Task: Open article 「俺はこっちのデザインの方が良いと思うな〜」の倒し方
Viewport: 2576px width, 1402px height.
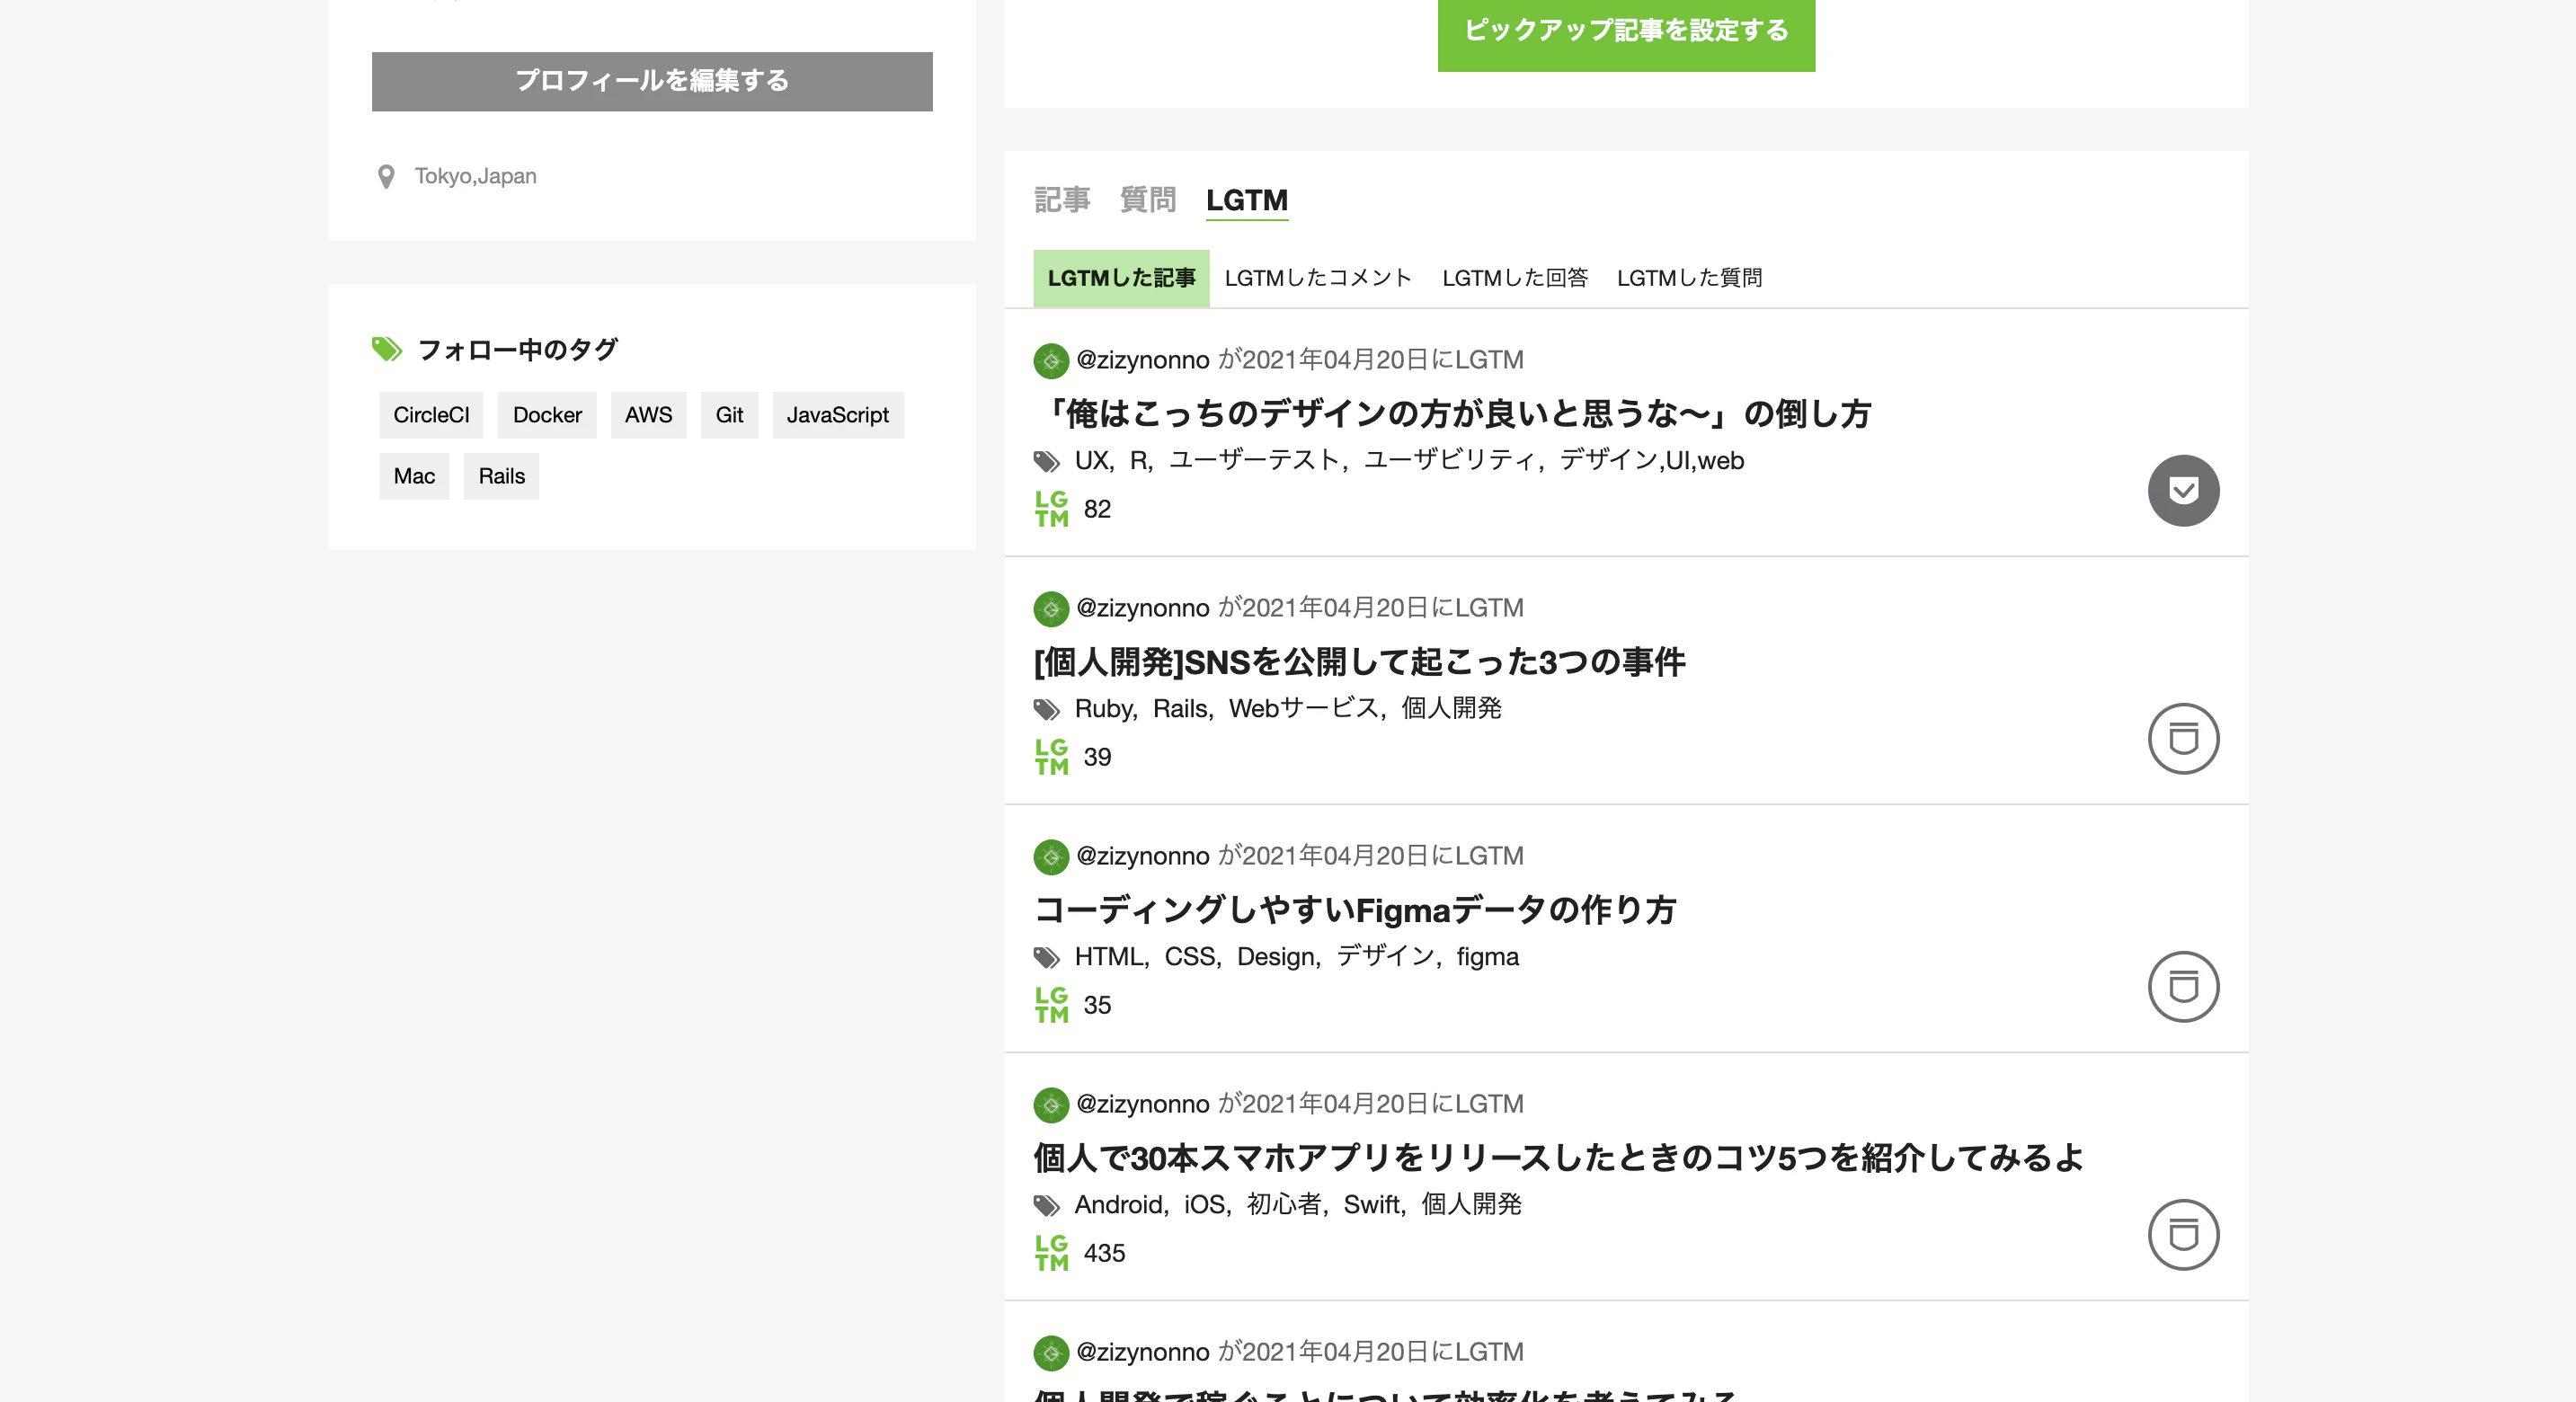Action: tap(1452, 413)
